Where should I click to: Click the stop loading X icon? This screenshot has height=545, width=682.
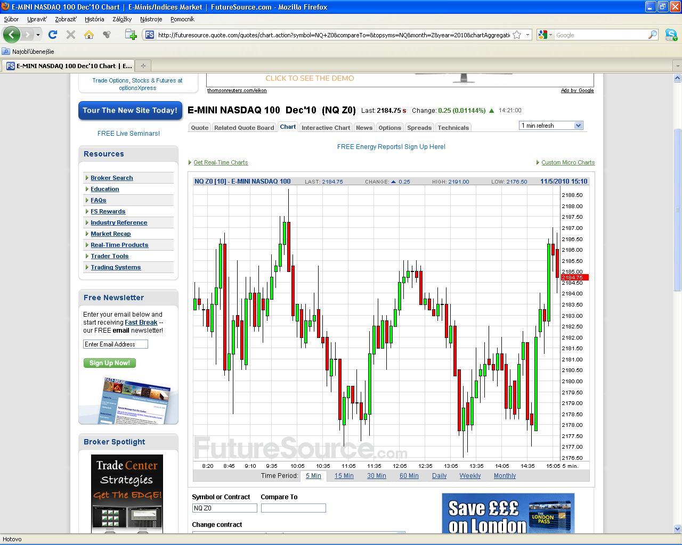point(70,35)
